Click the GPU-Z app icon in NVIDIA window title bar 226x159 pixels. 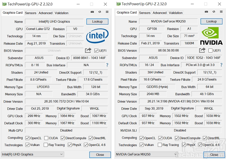click(118, 4)
